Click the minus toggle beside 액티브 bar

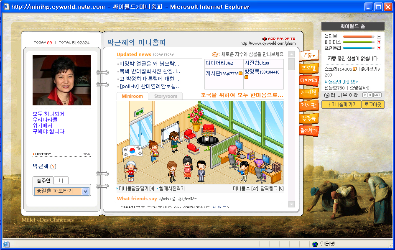pyautogui.click(x=379, y=37)
